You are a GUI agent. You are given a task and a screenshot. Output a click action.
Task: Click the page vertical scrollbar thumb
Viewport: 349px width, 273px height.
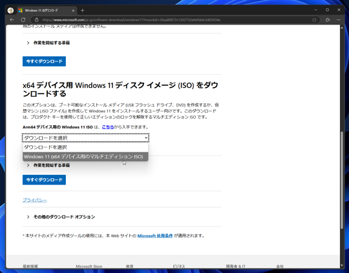pos(342,180)
